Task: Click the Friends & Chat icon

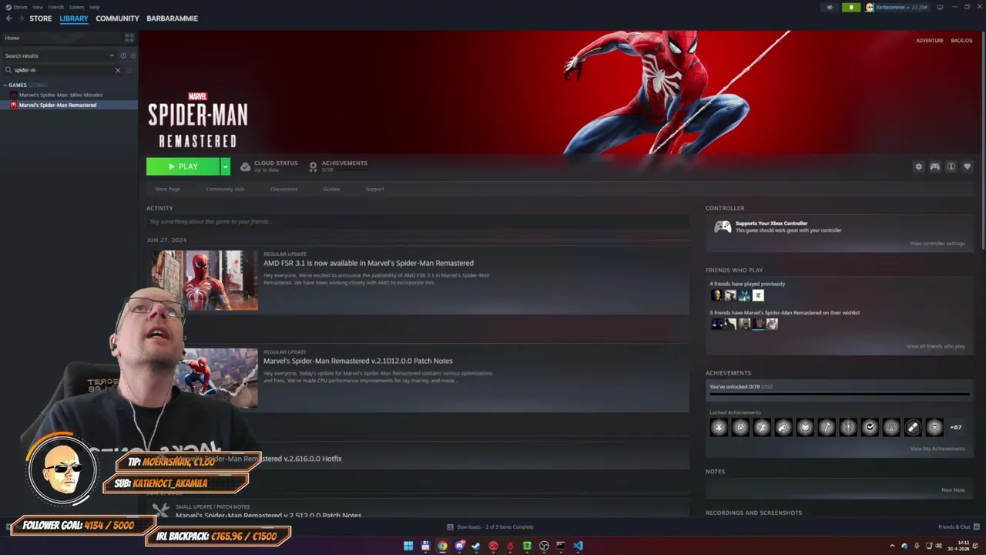Action: 976,527
